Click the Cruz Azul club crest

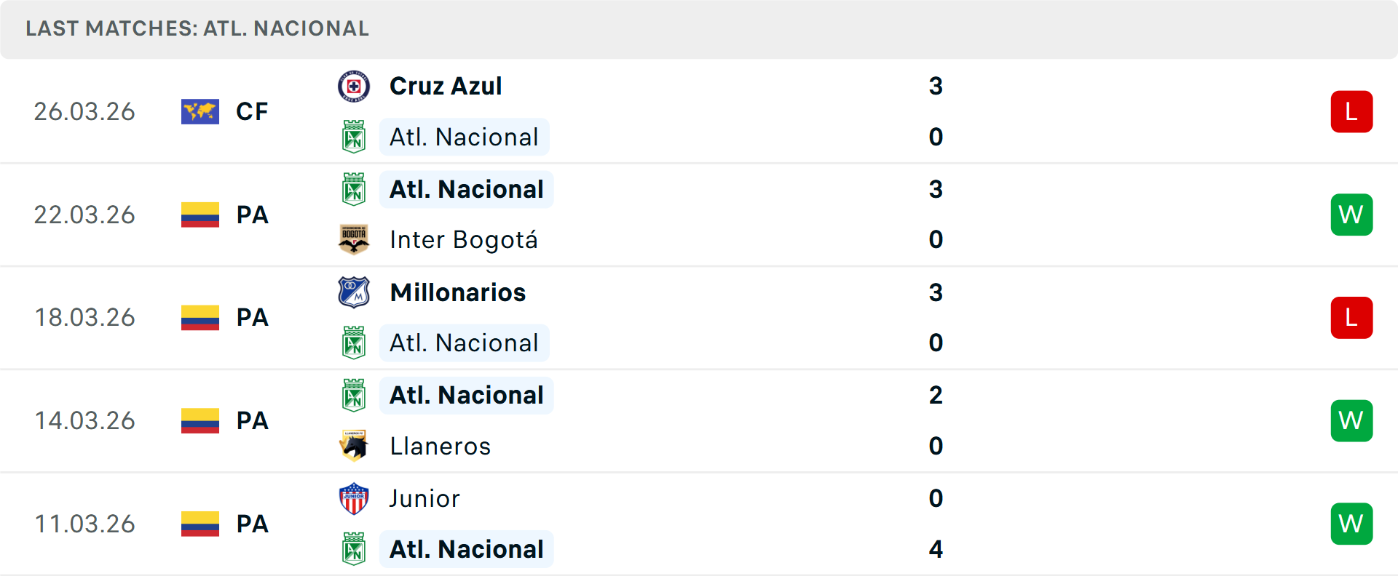point(355,86)
